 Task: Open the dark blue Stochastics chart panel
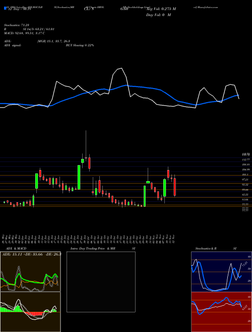[221, 272]
